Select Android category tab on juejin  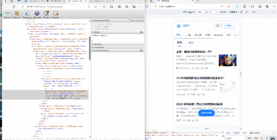218,35
